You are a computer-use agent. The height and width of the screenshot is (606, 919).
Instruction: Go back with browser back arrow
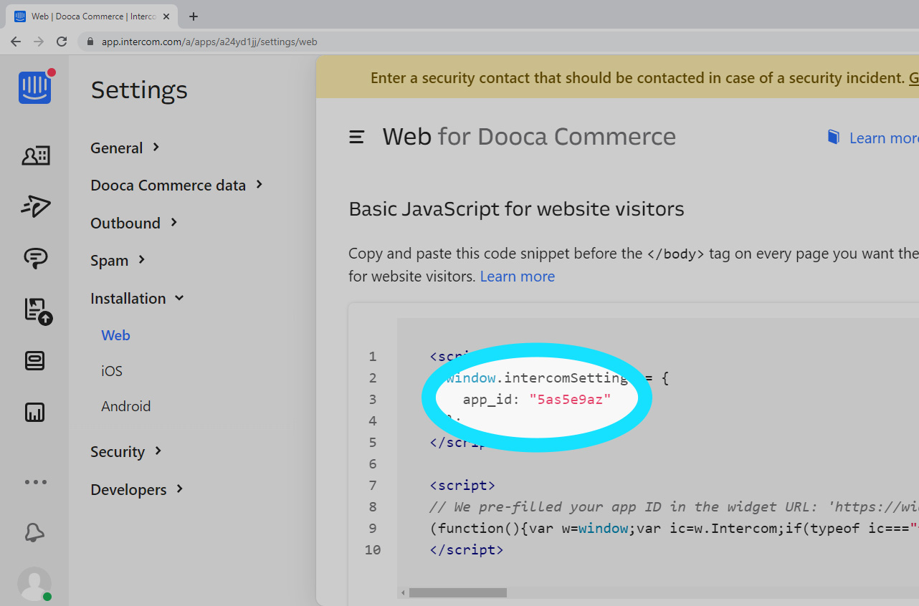[16, 42]
